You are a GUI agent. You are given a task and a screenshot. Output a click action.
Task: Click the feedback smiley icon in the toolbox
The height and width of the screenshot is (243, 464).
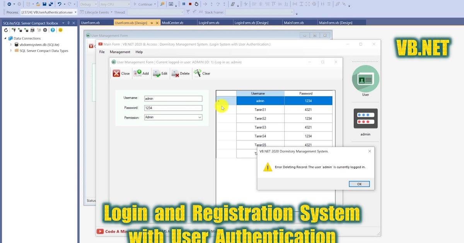pyautogui.click(x=61, y=30)
